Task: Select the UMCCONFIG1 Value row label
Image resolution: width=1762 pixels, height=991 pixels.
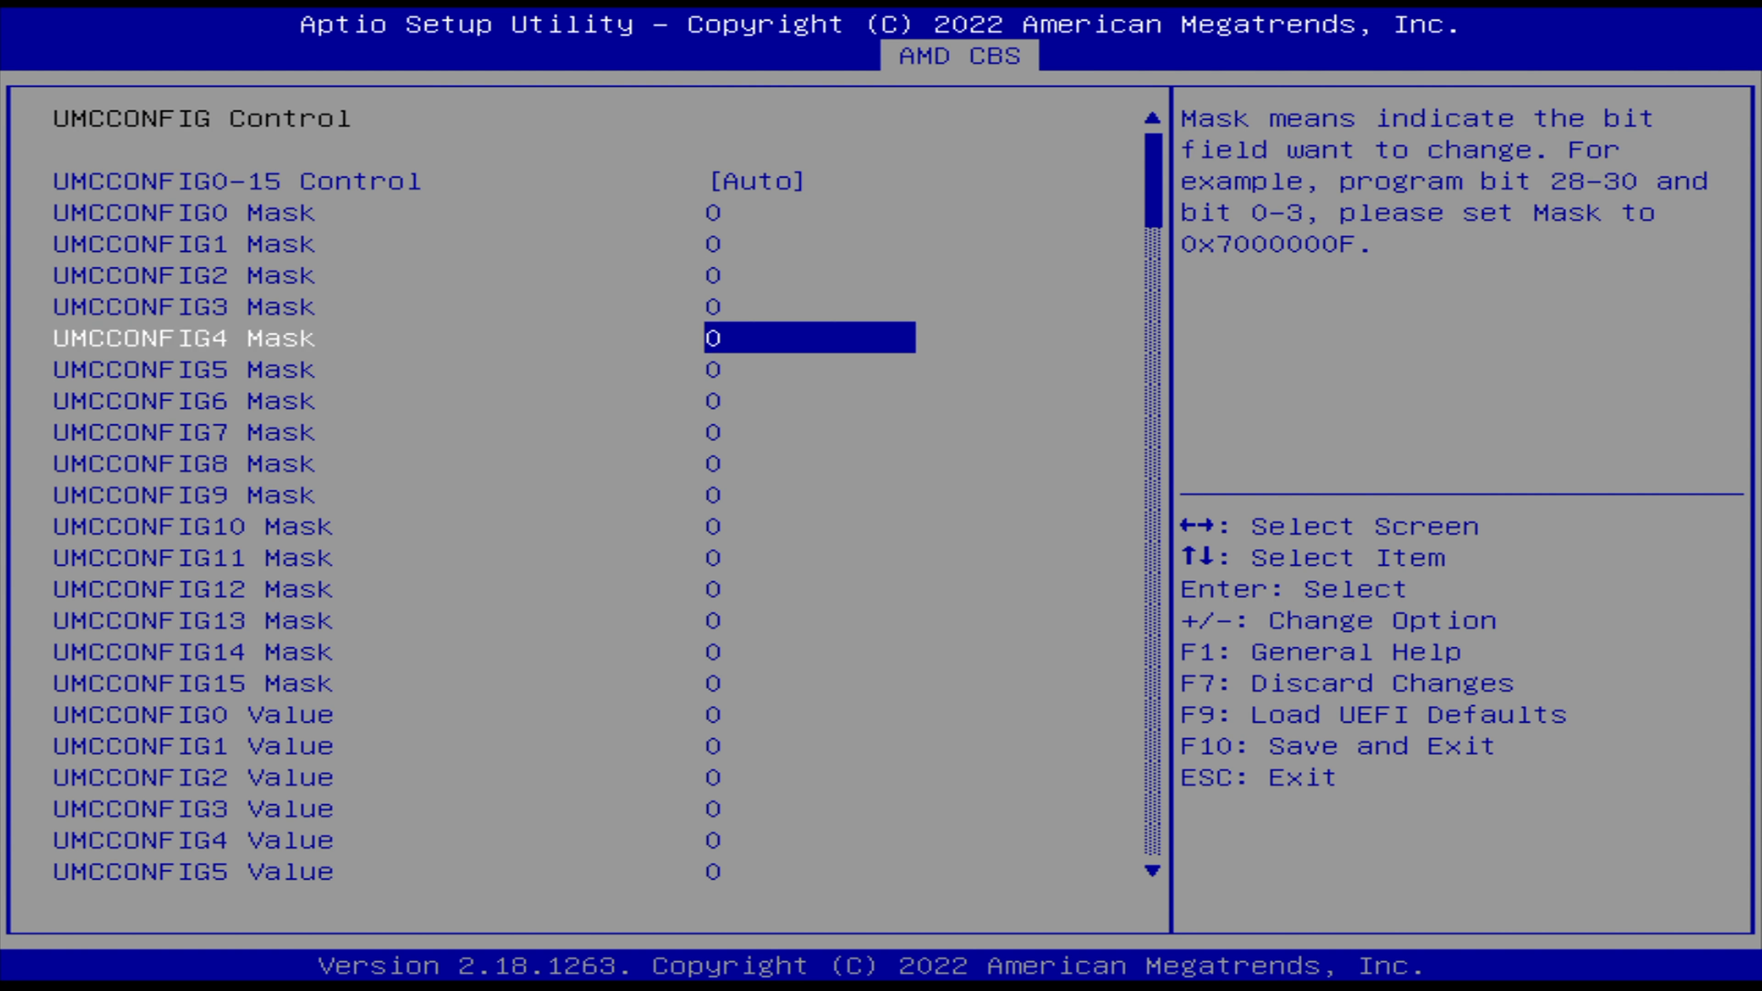Action: click(x=193, y=746)
